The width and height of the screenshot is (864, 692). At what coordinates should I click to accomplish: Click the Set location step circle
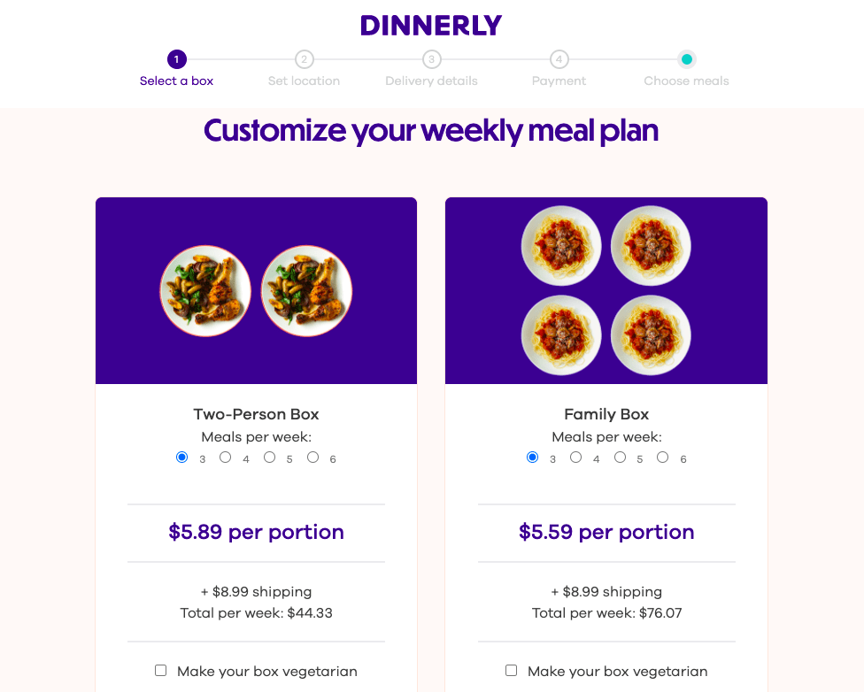[x=304, y=59]
